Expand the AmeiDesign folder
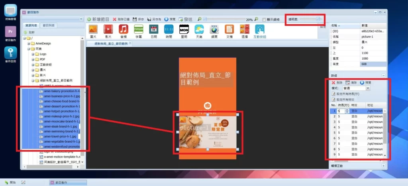This screenshot has height=186, width=408. coord(29,43)
